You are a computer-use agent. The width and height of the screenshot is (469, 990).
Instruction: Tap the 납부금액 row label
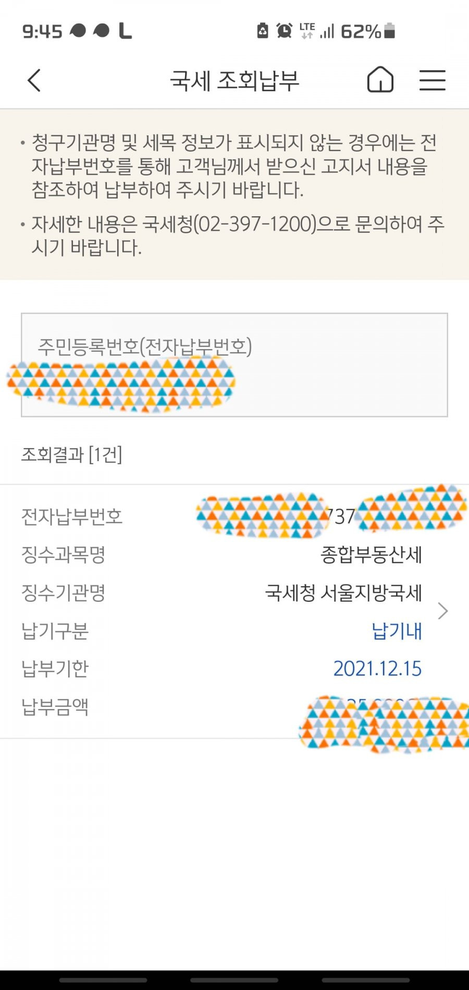[55, 707]
